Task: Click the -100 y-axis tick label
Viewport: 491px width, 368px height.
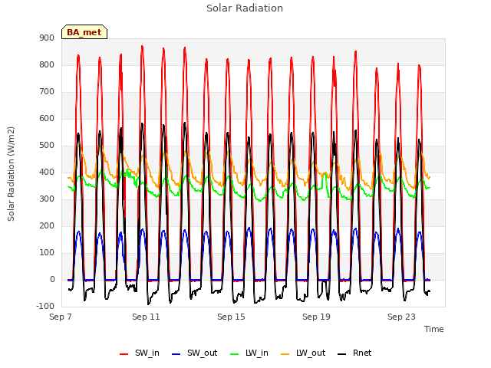Action: click(45, 307)
